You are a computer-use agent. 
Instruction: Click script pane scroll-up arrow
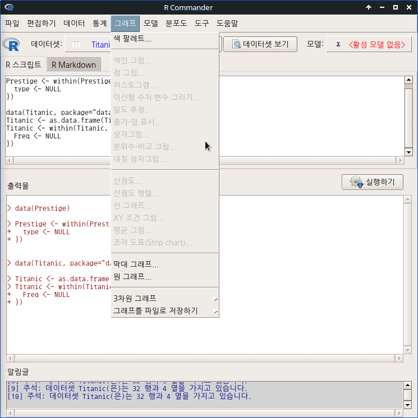(408, 80)
